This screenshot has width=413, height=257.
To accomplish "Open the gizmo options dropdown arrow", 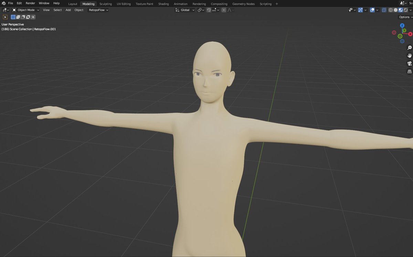I will pyautogui.click(x=366, y=10).
